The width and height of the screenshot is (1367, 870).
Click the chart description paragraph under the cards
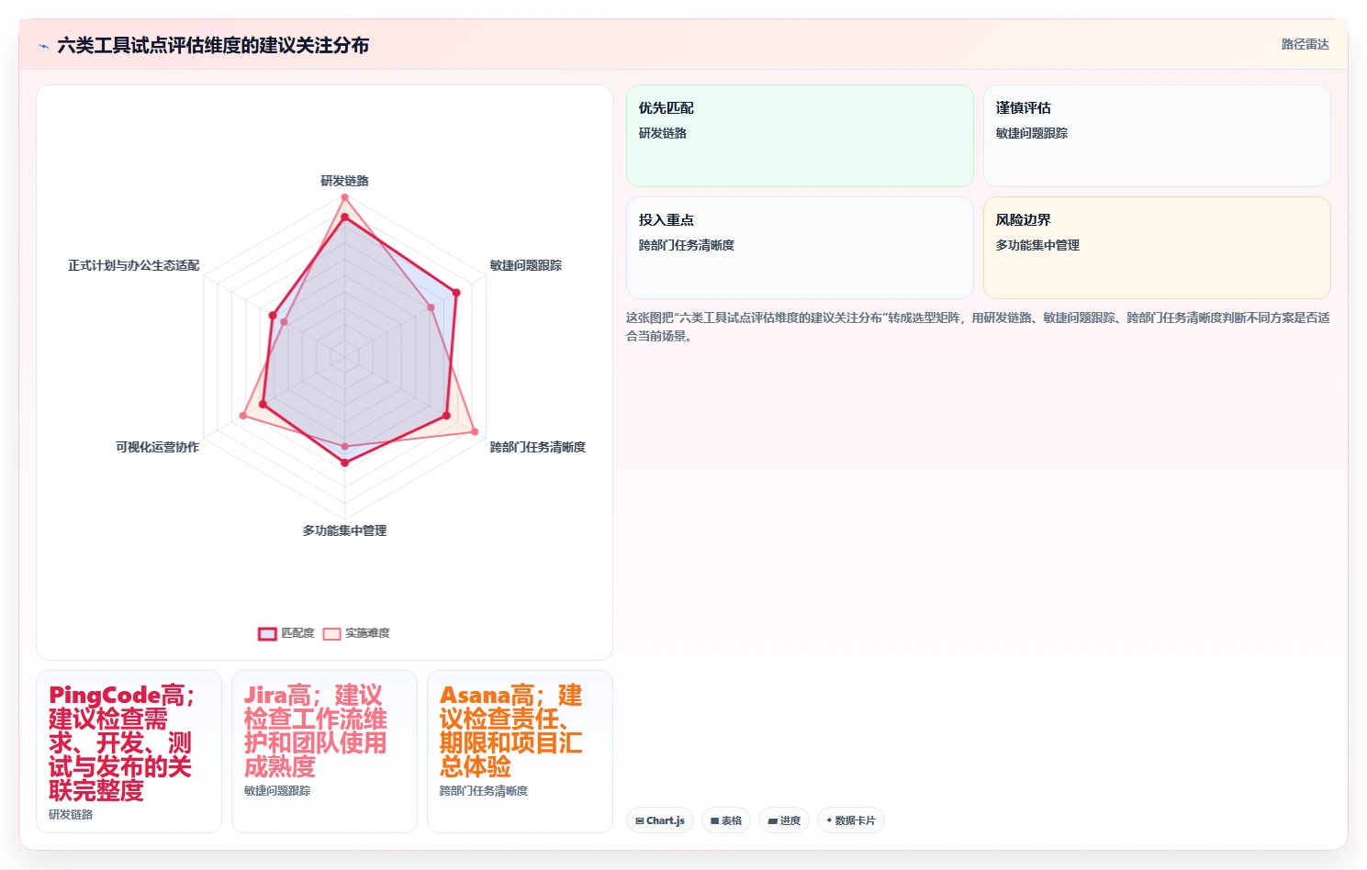(x=978, y=327)
